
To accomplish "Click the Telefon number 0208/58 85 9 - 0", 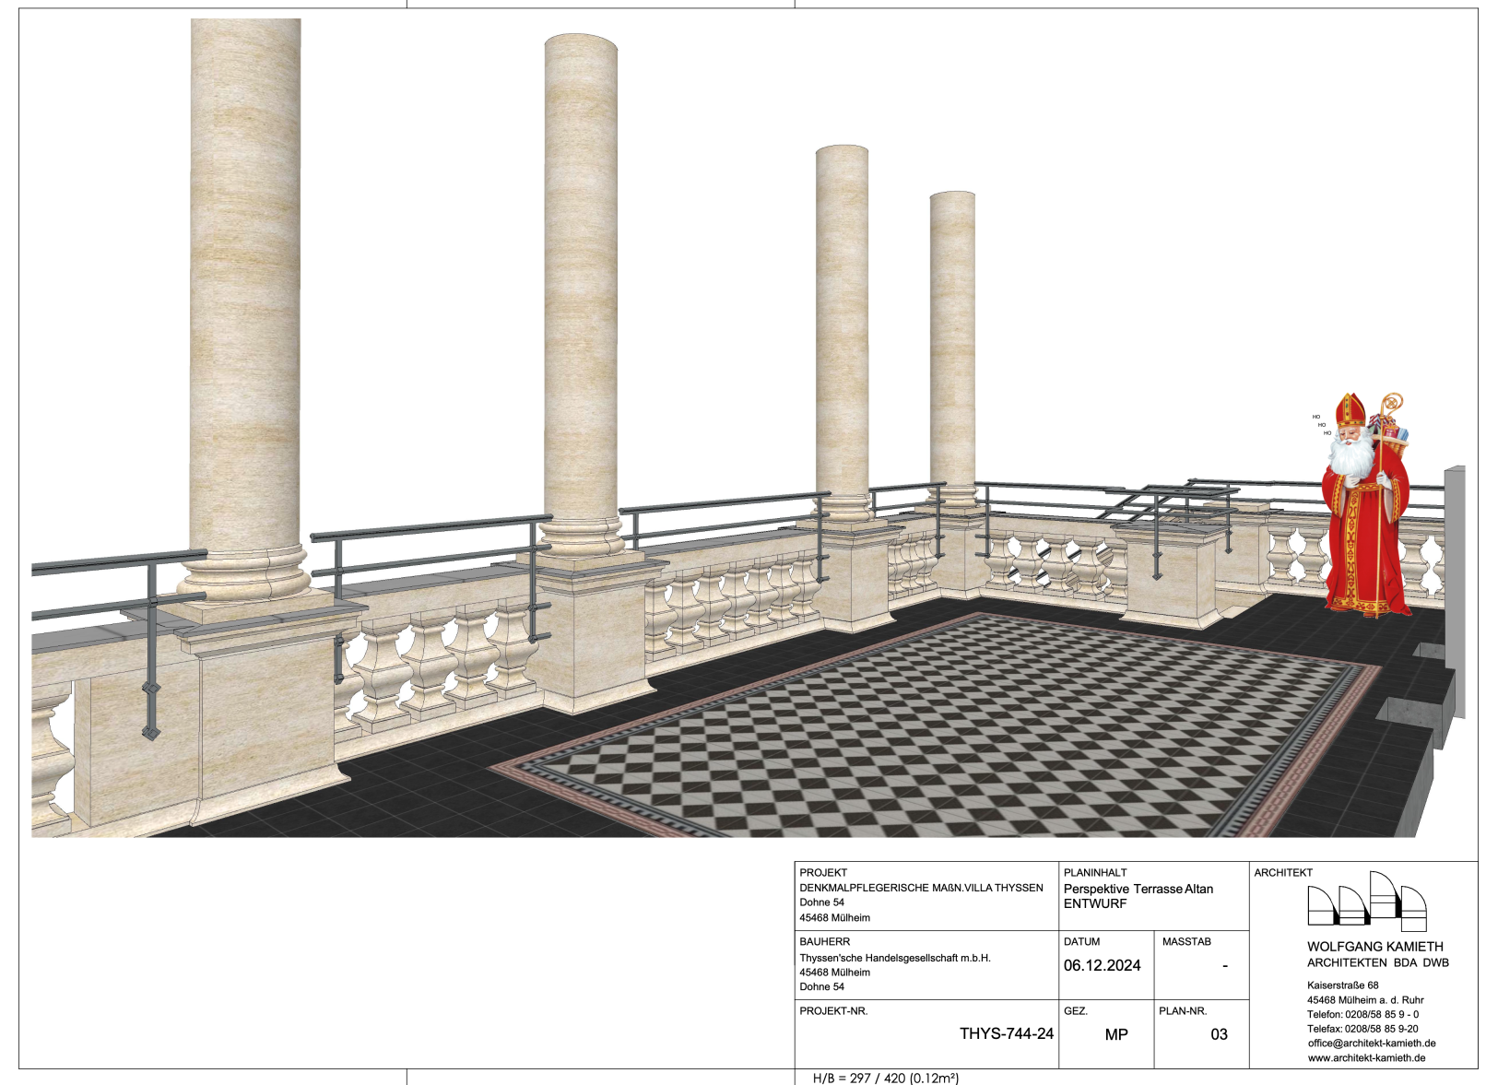I will [x=1362, y=1015].
